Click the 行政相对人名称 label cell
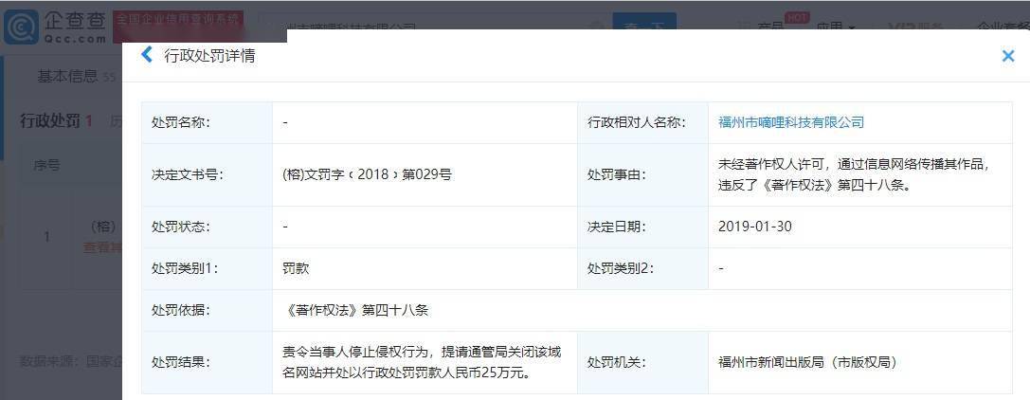The width and height of the screenshot is (1030, 400). [642, 122]
